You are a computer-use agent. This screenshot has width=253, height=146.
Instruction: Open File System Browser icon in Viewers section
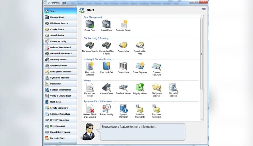pyautogui.click(x=156, y=87)
